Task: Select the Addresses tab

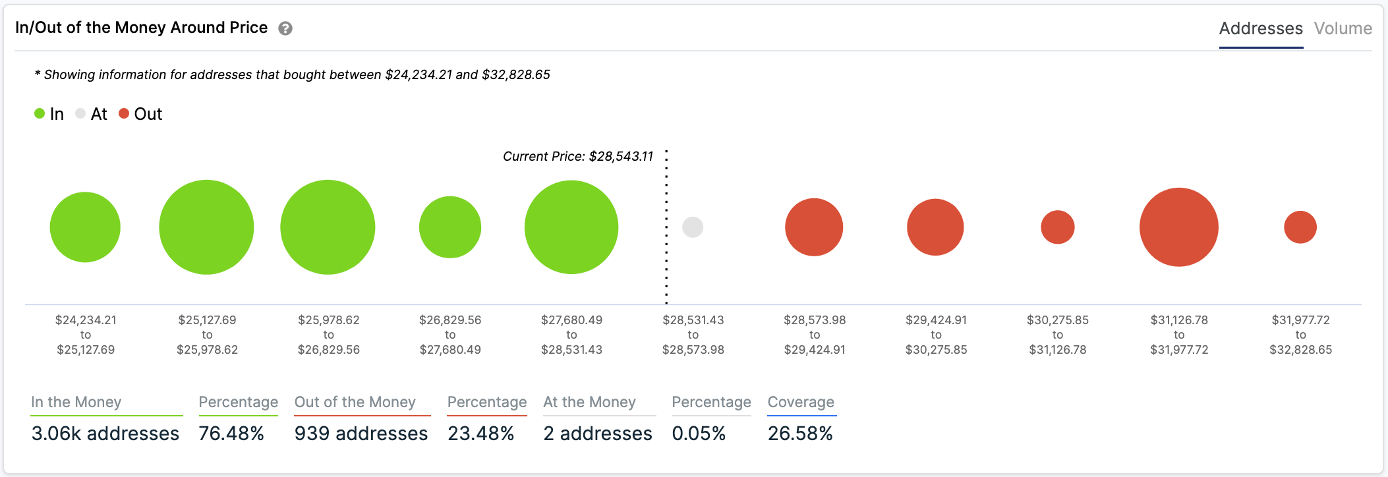Action: coord(1261,28)
